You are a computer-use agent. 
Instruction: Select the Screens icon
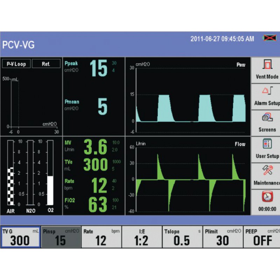[x=267, y=117]
